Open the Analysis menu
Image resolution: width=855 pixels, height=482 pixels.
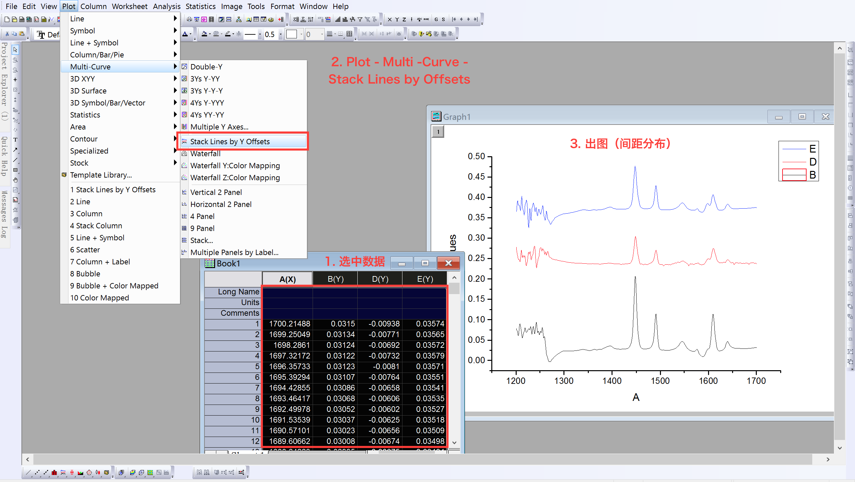pyautogui.click(x=166, y=6)
